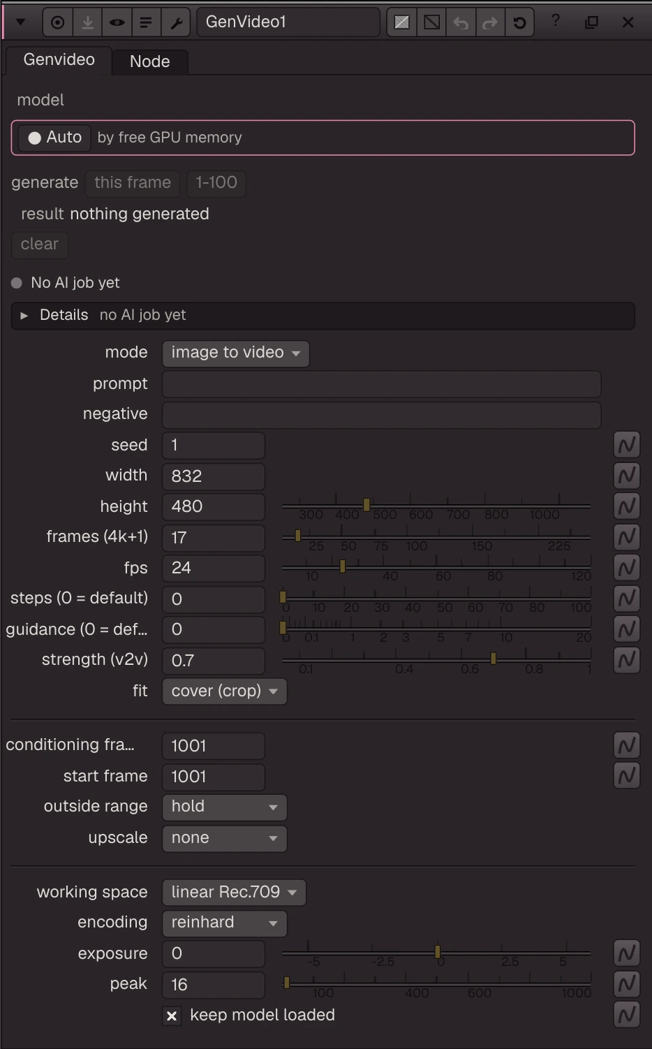652x1049 pixels.
Task: Expand the Details disclosure triangle
Action: 24,316
